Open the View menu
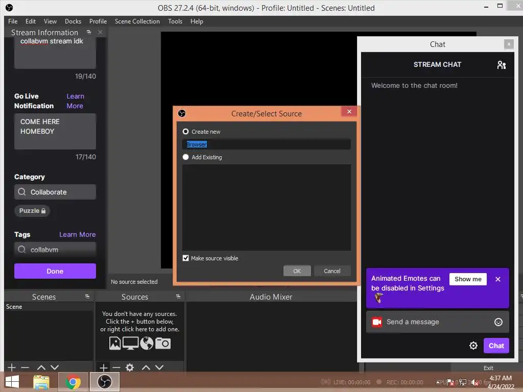This screenshot has height=392, width=523. pos(50,21)
